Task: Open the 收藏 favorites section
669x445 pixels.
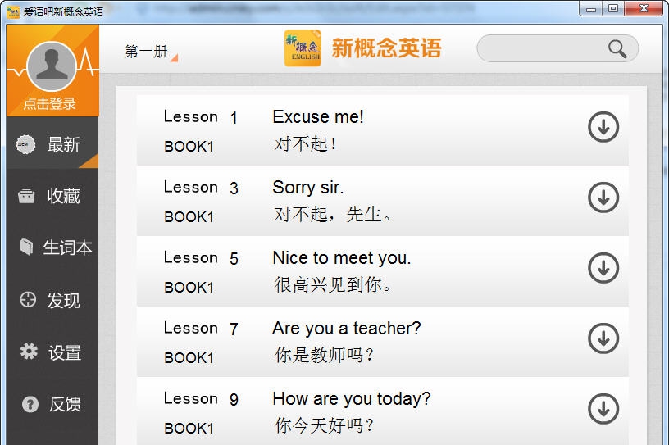Action: coord(52,196)
